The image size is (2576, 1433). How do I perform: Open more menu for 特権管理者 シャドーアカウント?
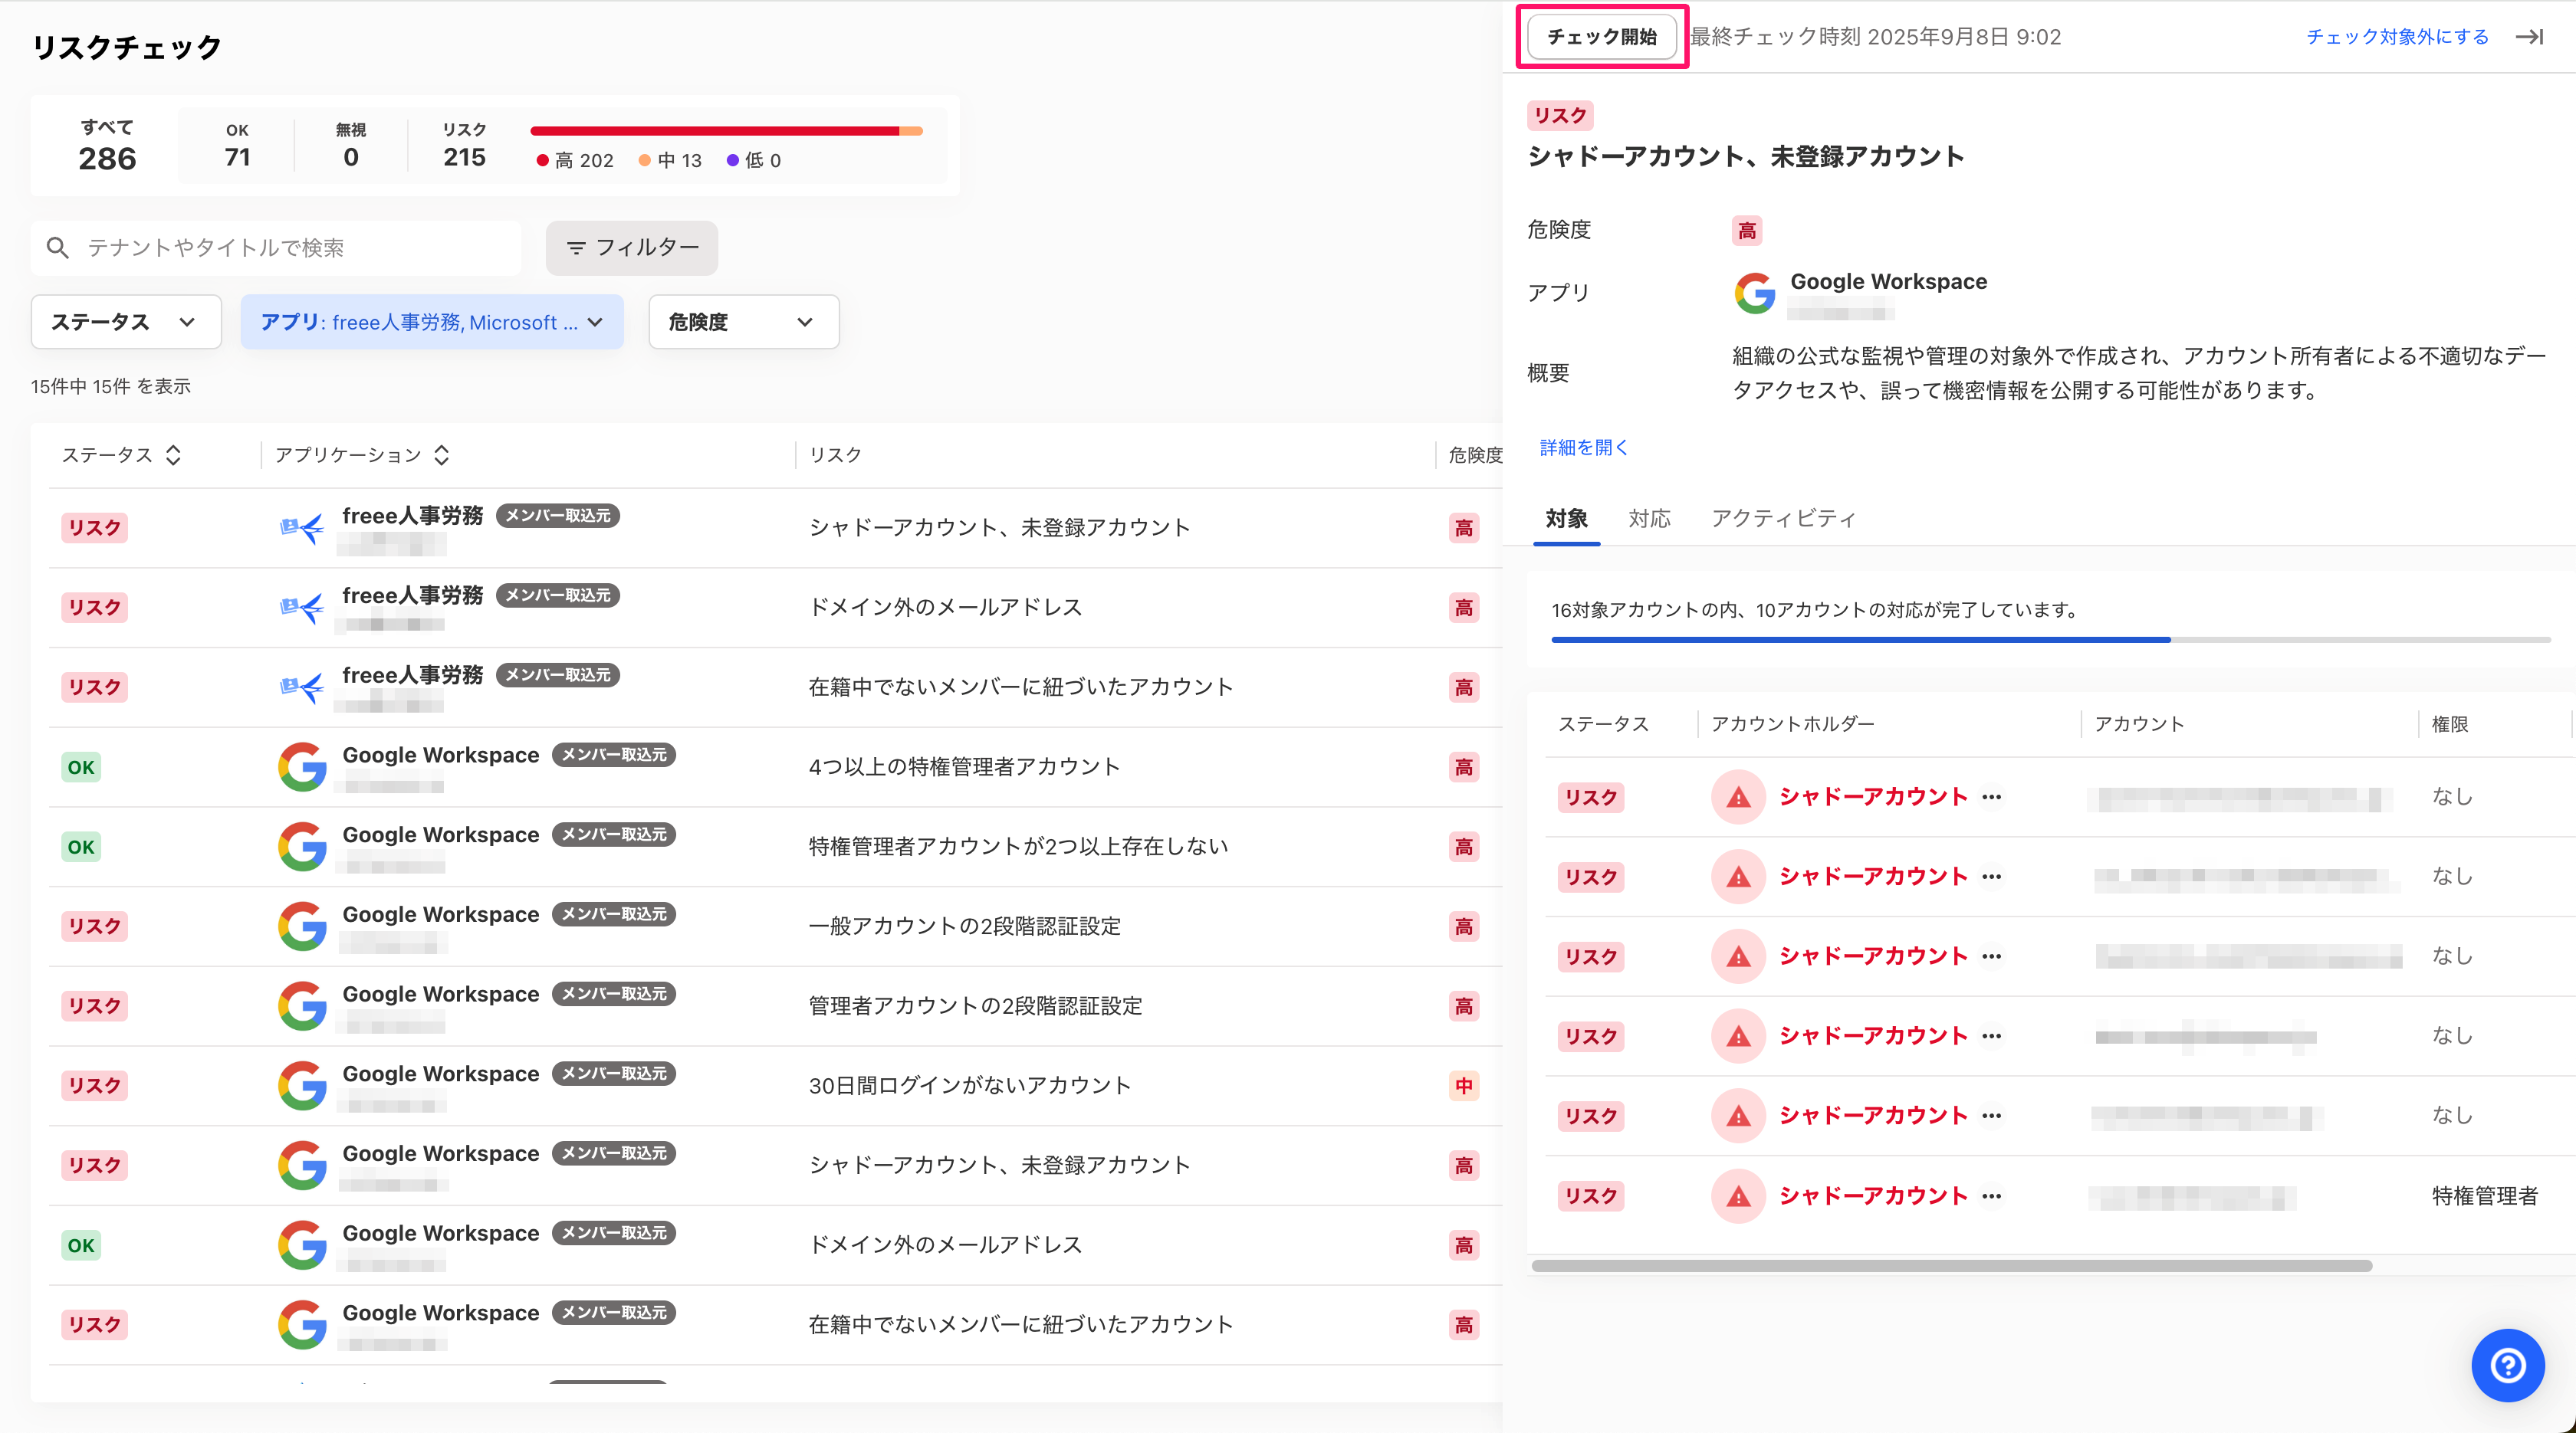(1991, 1196)
